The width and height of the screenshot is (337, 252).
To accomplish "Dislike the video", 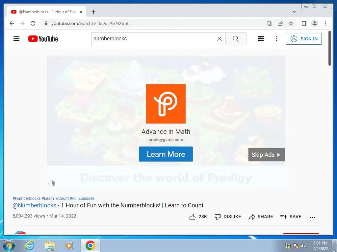I will (x=228, y=217).
